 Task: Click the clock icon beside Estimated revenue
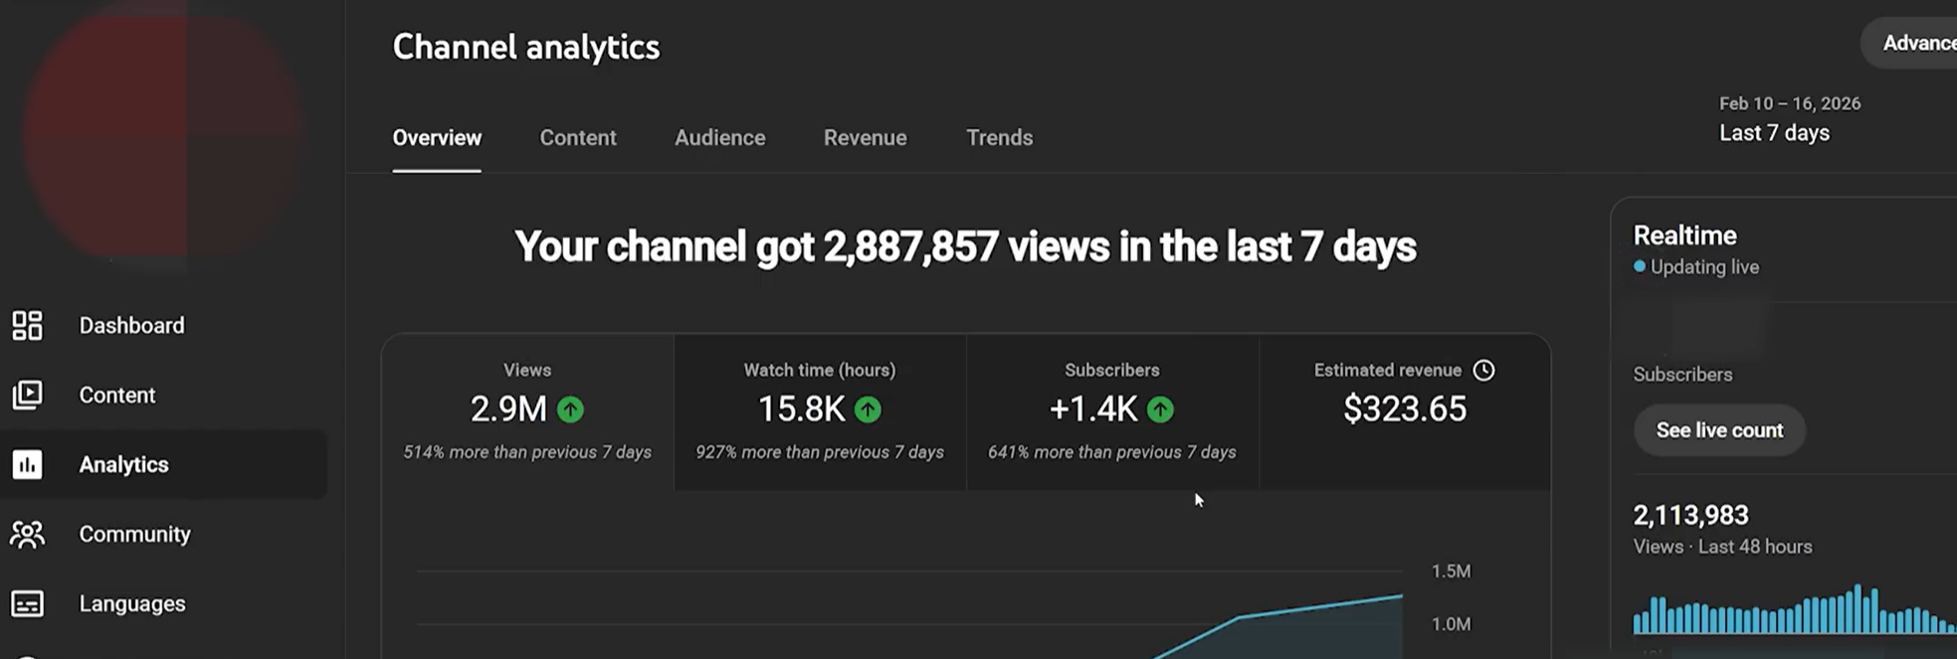(1483, 370)
